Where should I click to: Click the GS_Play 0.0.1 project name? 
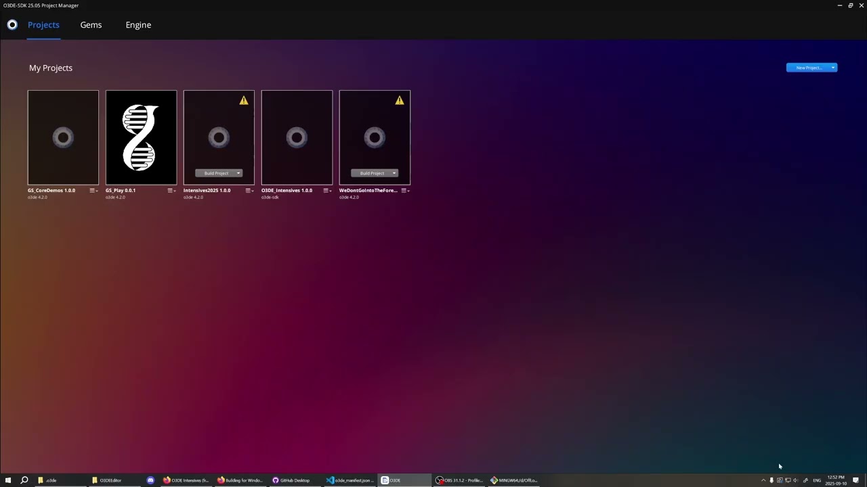121,191
